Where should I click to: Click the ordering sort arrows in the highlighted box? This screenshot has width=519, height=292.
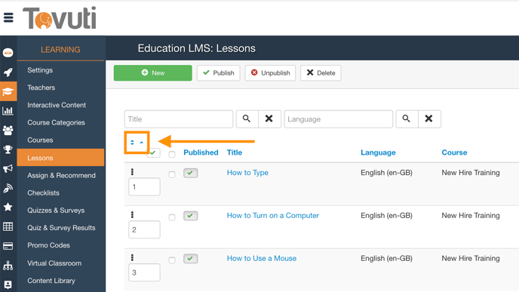point(137,143)
